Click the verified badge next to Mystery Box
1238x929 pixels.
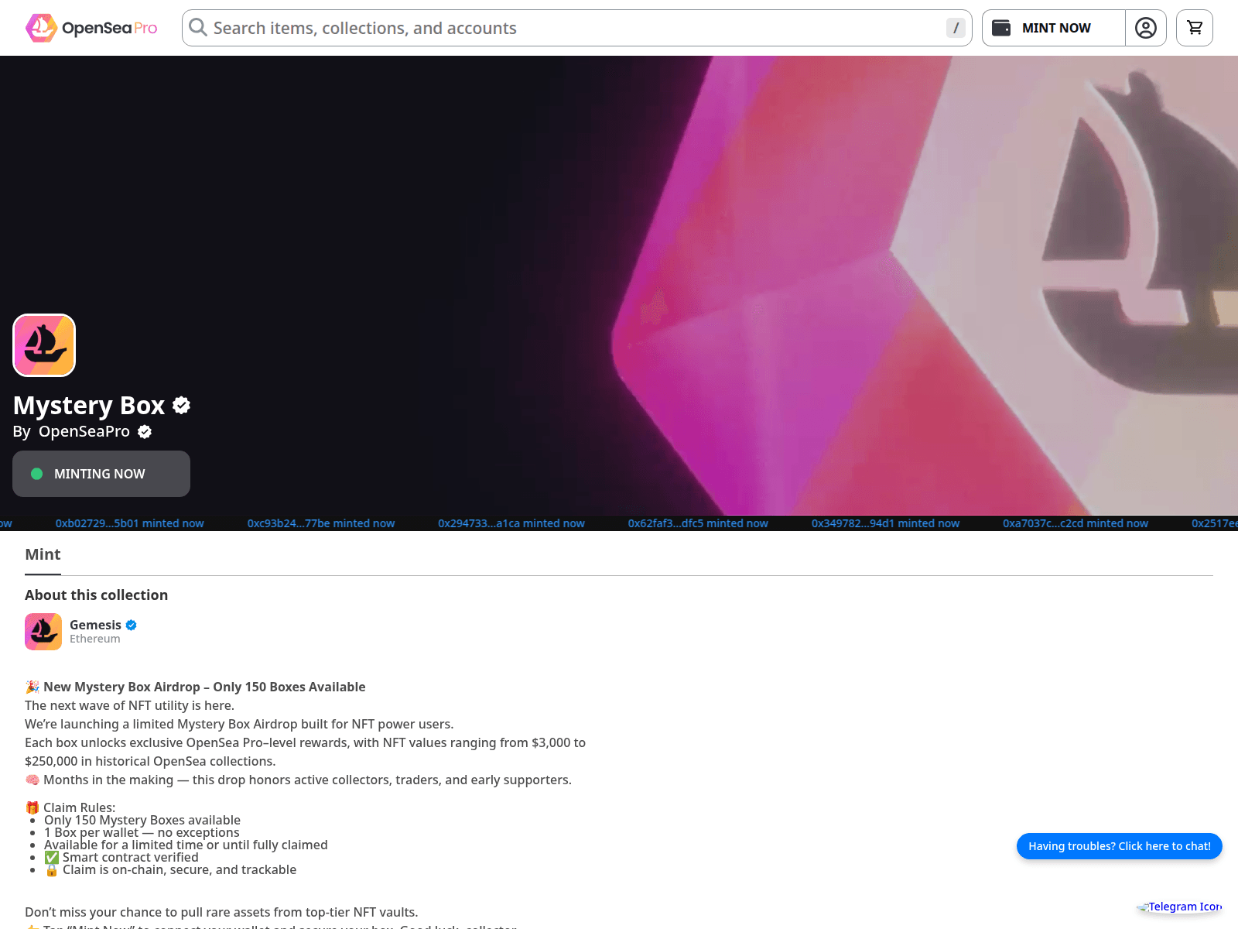click(182, 405)
